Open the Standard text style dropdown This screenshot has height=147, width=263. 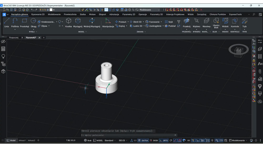click(110, 140)
